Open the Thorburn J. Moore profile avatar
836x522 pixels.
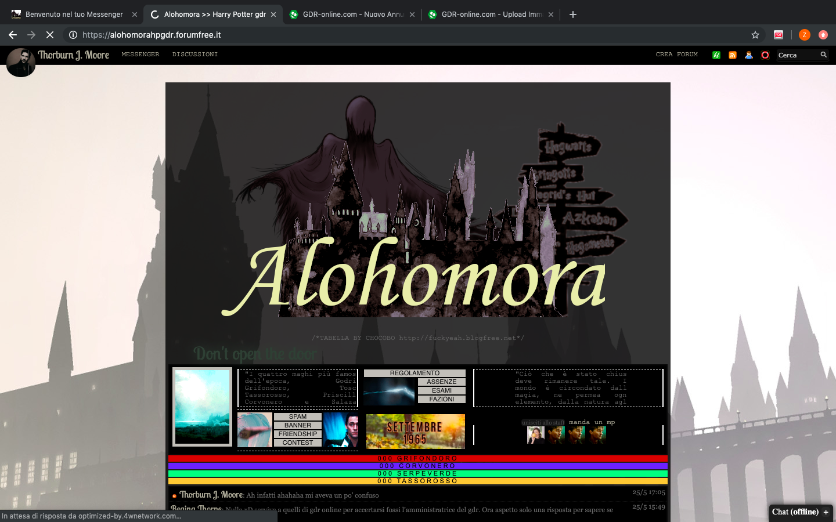[x=21, y=62]
